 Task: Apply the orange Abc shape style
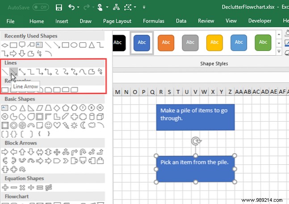click(166, 43)
